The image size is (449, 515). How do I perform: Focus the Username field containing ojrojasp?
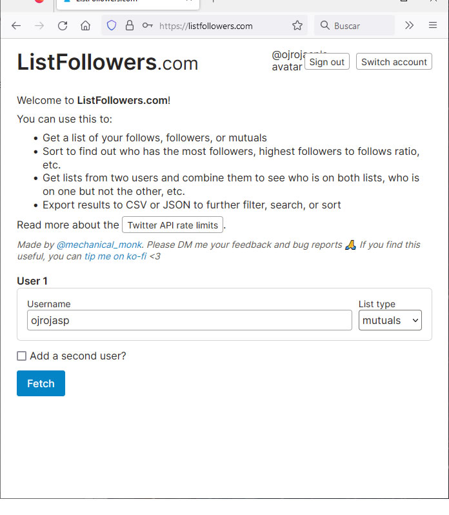(190, 320)
